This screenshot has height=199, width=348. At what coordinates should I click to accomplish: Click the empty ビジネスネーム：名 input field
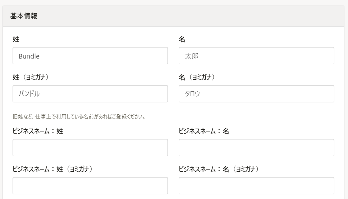256,148
